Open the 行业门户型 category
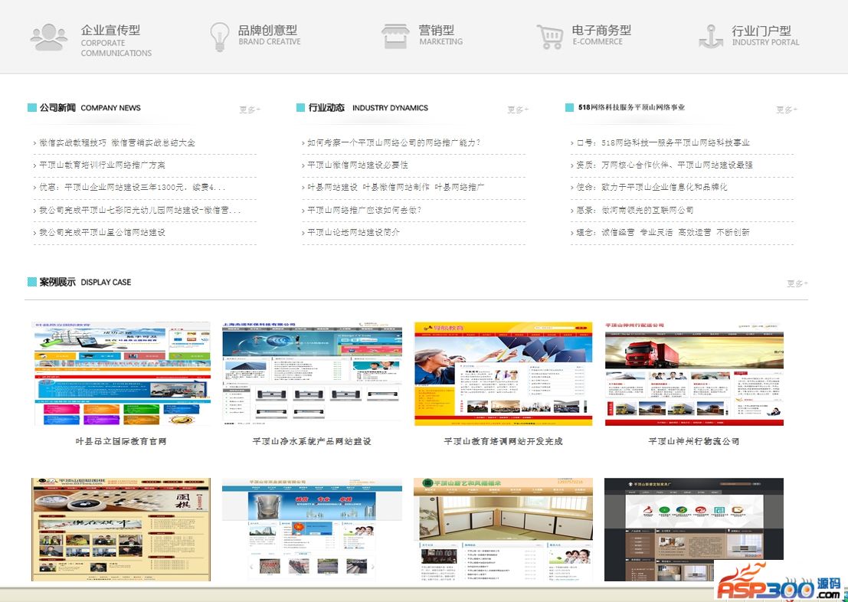 pyautogui.click(x=761, y=31)
